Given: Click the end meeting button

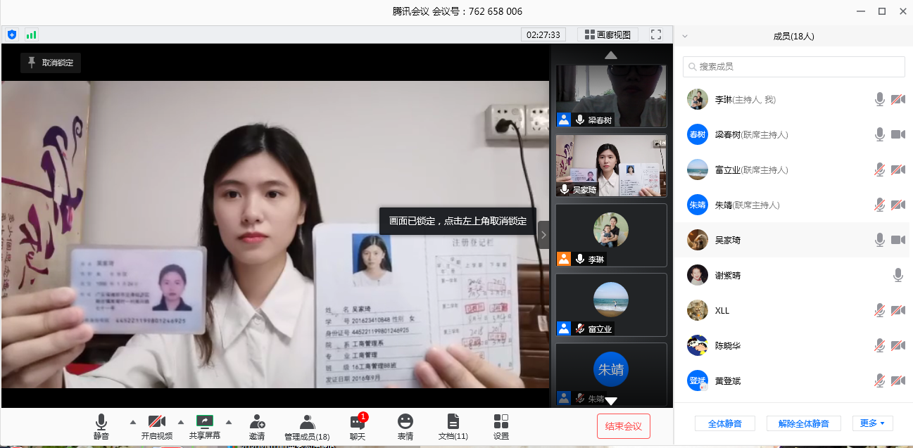Looking at the screenshot, I should [x=623, y=426].
